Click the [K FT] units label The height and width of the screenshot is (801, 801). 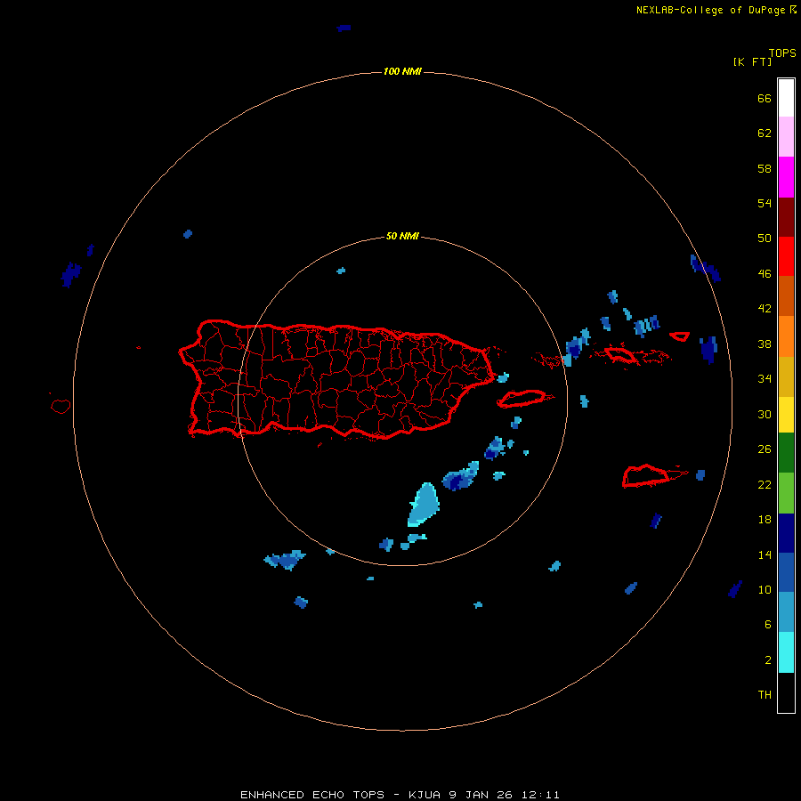pos(752,61)
